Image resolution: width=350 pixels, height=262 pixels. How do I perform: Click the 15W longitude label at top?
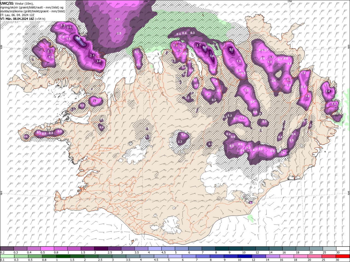(x=289, y=1)
